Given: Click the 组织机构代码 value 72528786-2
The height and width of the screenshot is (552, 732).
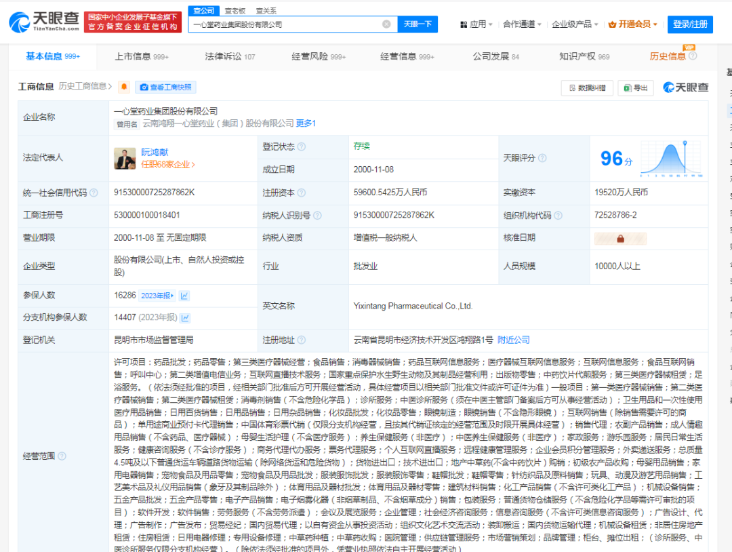Looking at the screenshot, I should (x=615, y=215).
